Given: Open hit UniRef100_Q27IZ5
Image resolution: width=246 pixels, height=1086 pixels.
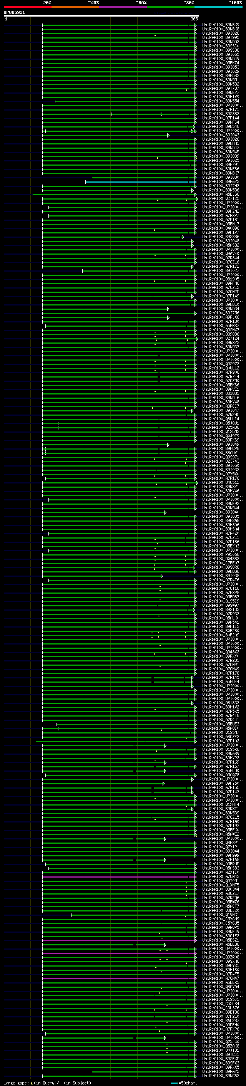Looking at the screenshot, I should pyautogui.click(x=221, y=198).
